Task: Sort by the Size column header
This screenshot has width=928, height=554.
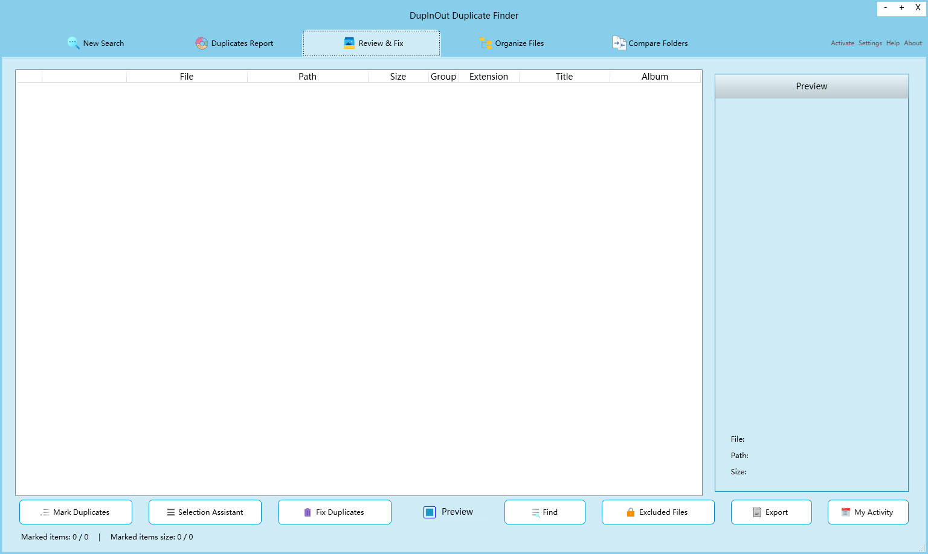Action: [x=398, y=77]
